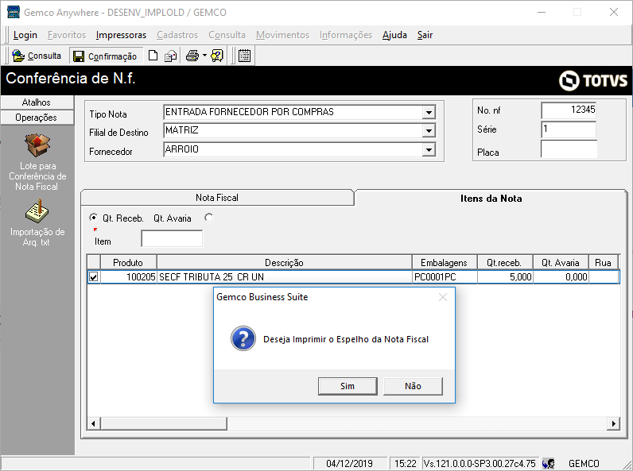
Task: Click the Série input field
Action: click(569, 129)
